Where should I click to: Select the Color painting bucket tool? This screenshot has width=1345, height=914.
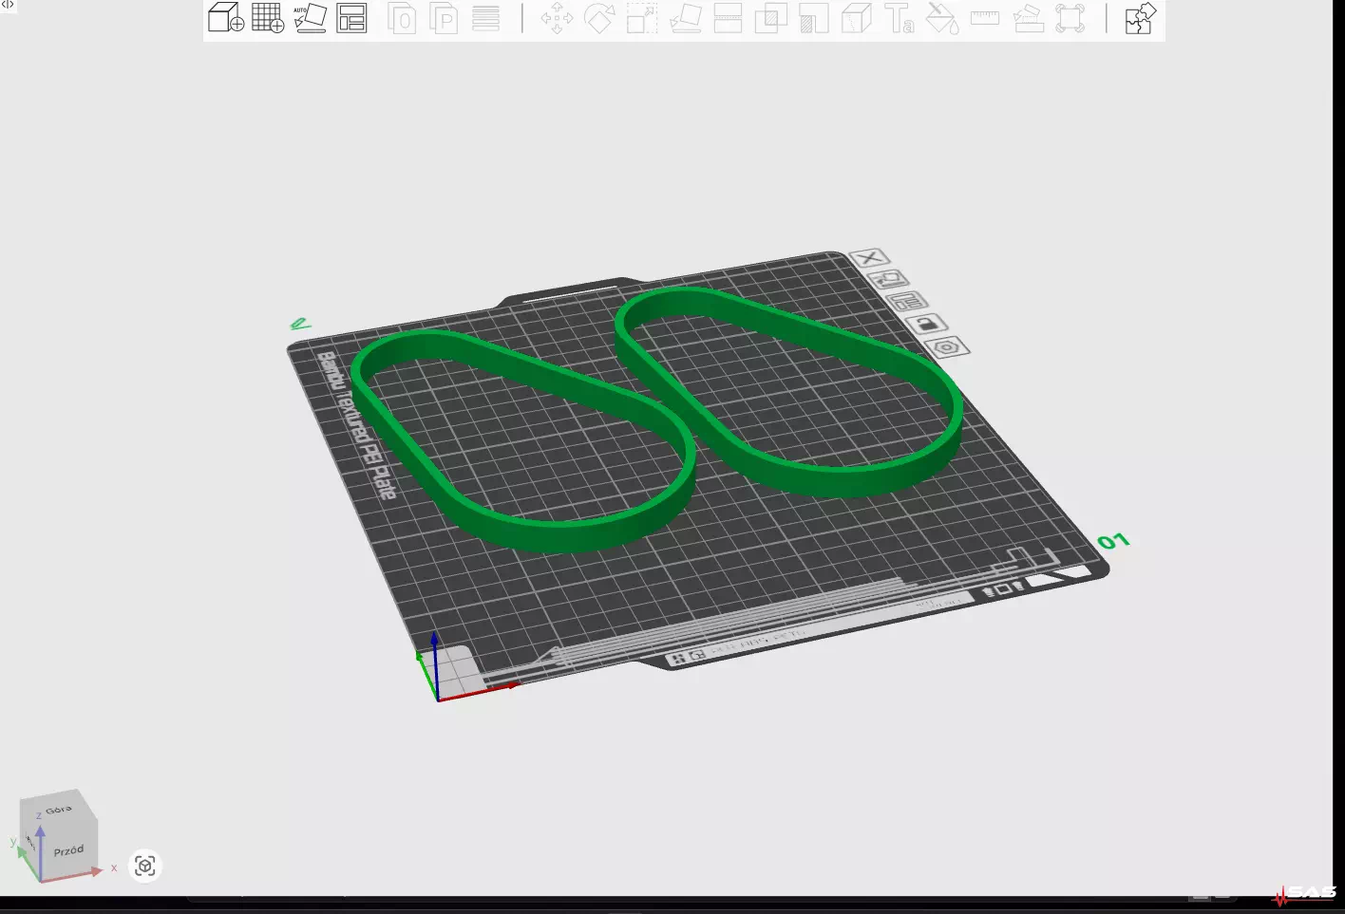pyautogui.click(x=941, y=19)
